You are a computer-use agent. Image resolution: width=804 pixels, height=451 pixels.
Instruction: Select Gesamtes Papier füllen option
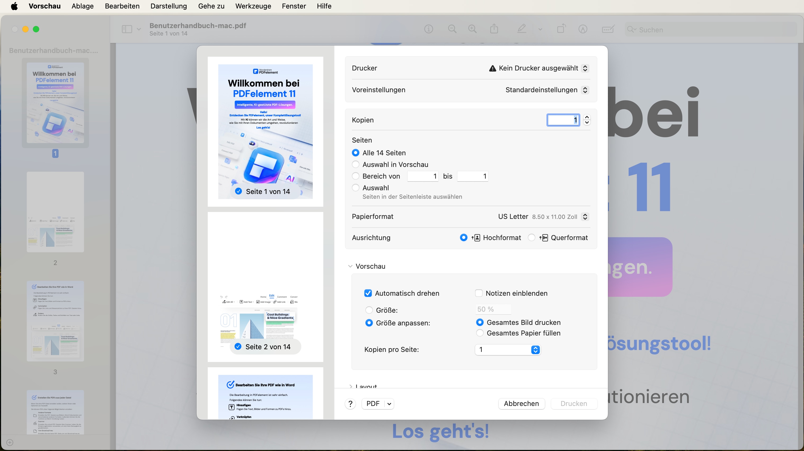pyautogui.click(x=480, y=333)
